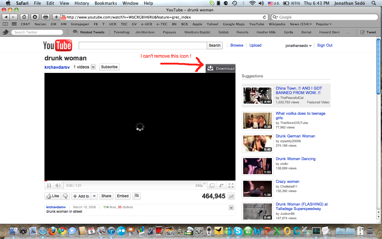Click the Twitter bird icon
Viewport: 382px width, 239px height.
[x=5, y=32]
